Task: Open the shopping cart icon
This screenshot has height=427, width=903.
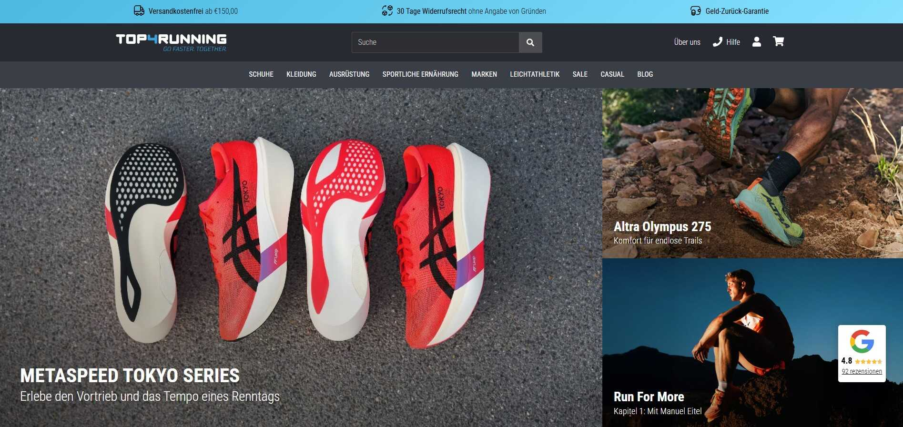Action: (x=778, y=42)
